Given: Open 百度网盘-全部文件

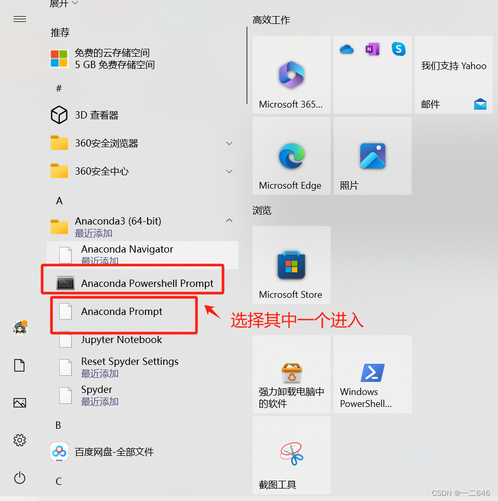Looking at the screenshot, I should coord(142,452).
